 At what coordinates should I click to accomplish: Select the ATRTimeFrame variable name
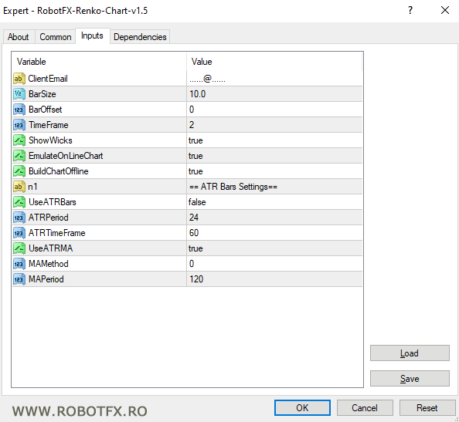point(56,233)
